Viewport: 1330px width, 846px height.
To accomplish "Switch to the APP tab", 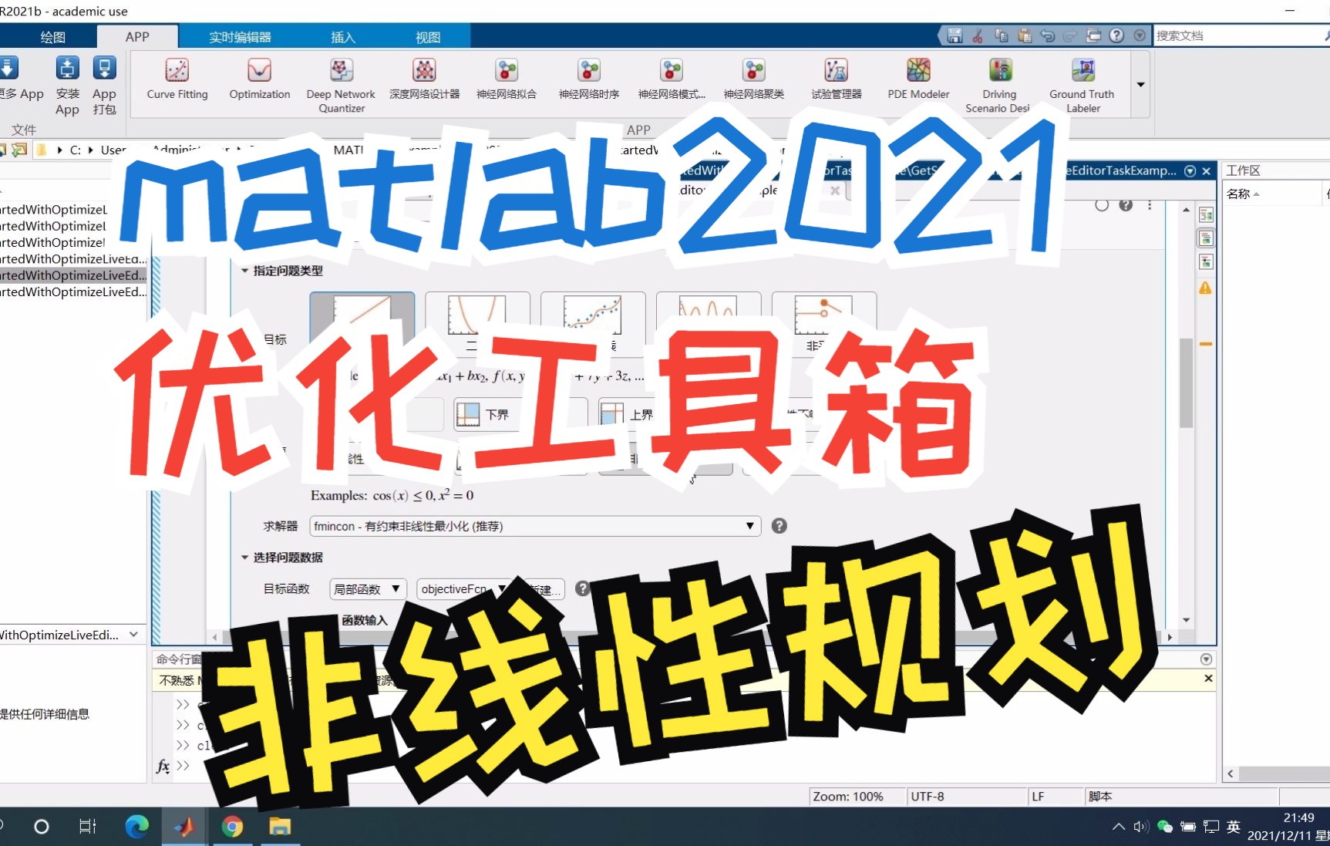I will pos(137,37).
